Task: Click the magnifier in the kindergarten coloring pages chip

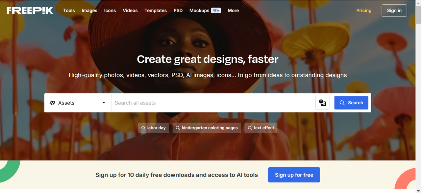Action: 178,128
